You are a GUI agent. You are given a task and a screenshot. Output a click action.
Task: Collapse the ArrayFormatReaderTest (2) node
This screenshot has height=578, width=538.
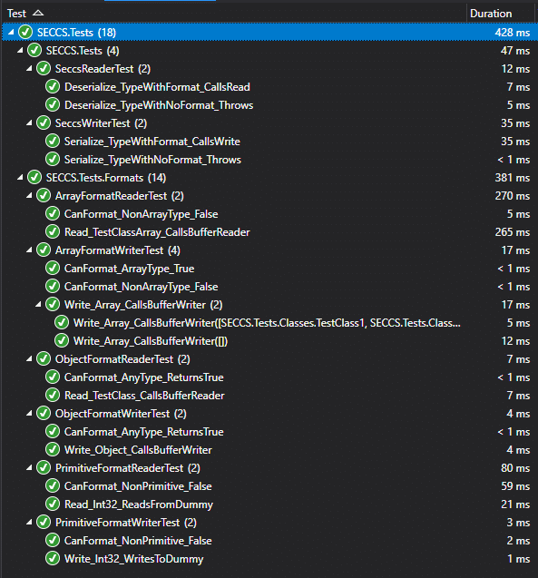coord(29,195)
